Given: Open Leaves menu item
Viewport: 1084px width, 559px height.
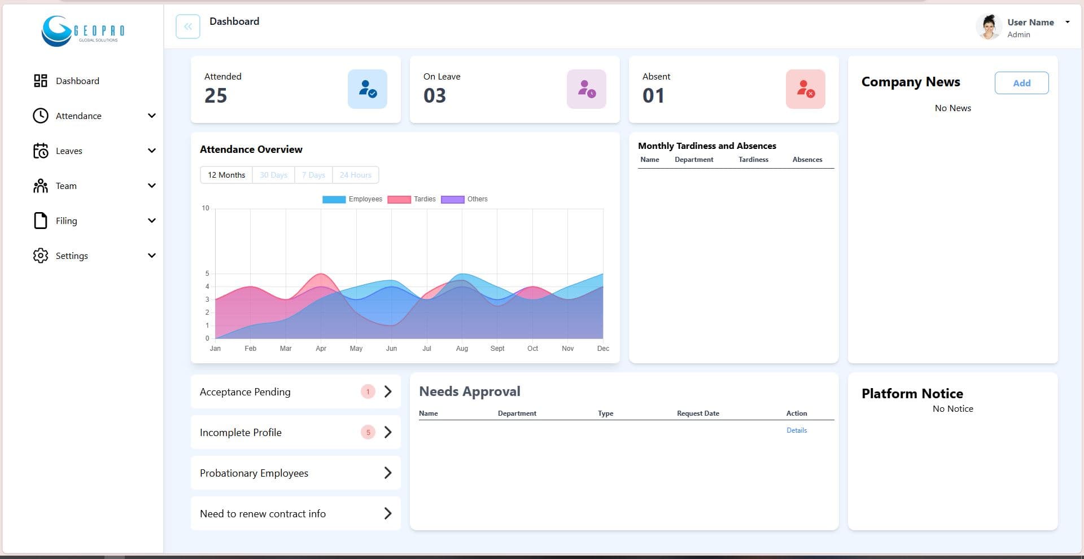Looking at the screenshot, I should 69,151.
